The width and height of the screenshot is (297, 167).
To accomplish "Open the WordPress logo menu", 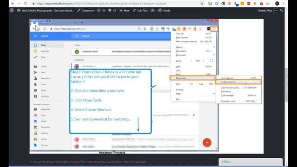I will (x=12, y=10).
